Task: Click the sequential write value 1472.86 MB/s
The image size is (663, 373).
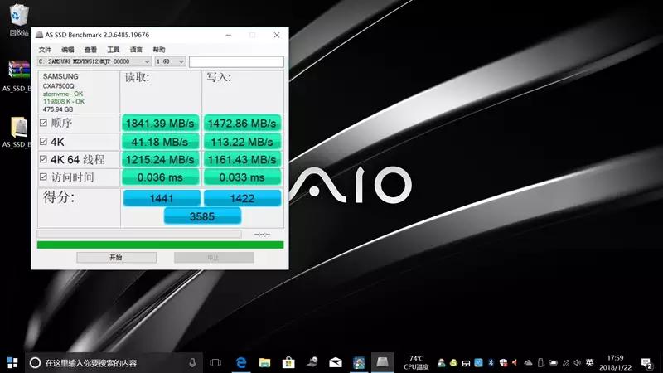Action: click(x=242, y=123)
